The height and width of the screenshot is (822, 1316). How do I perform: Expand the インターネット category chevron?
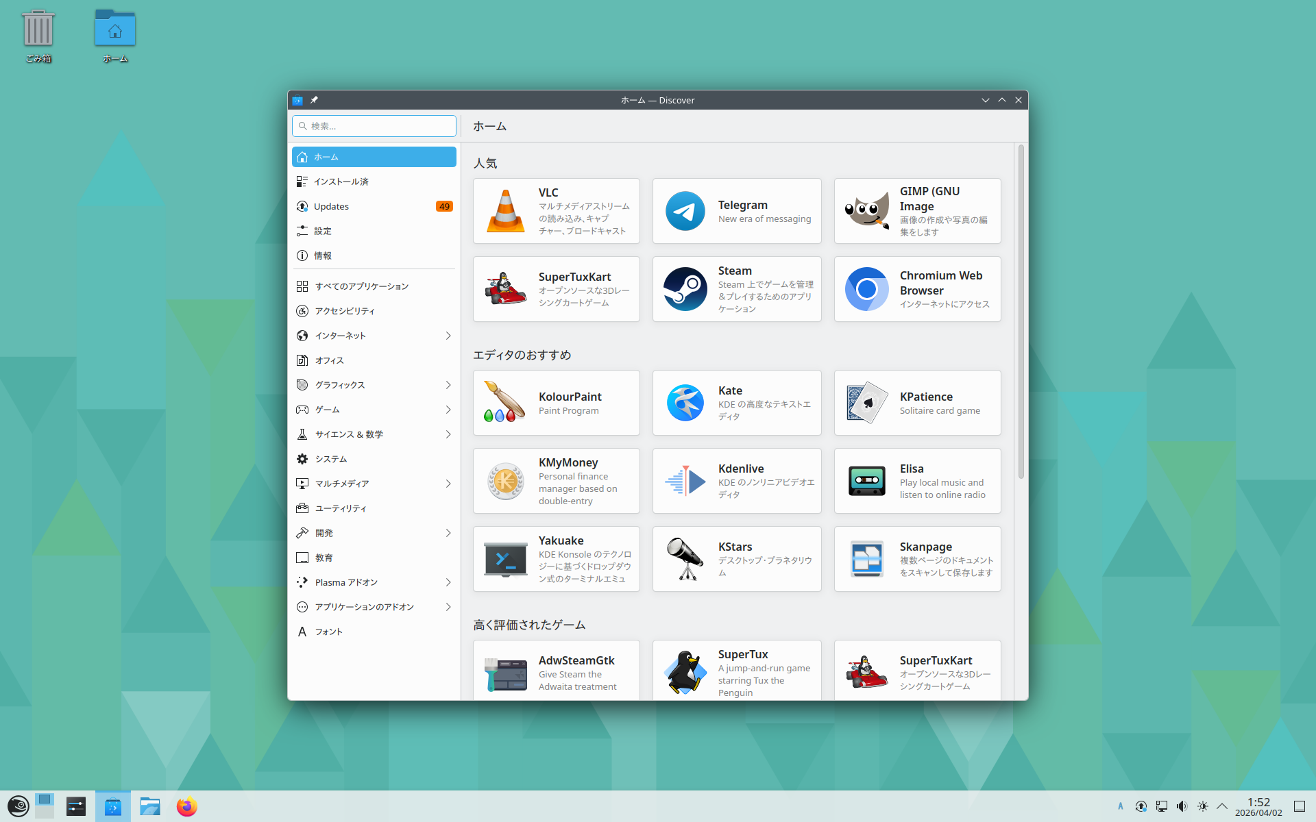pyautogui.click(x=448, y=336)
